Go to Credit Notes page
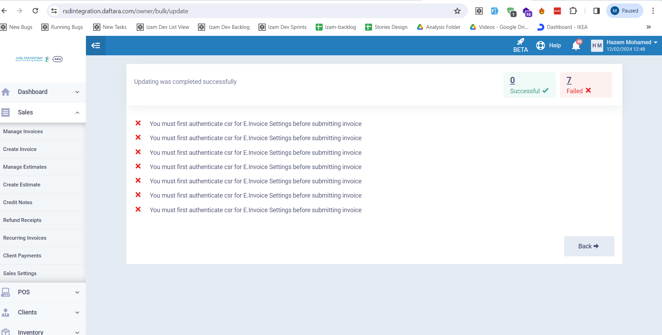 click(18, 202)
